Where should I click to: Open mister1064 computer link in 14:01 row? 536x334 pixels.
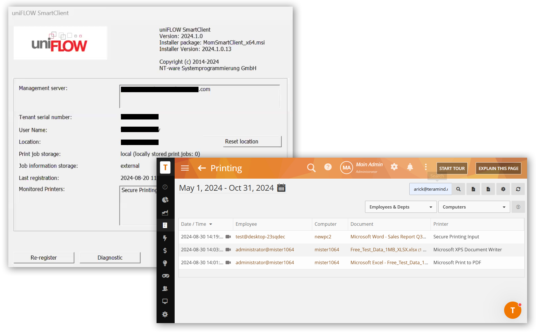coord(327,262)
